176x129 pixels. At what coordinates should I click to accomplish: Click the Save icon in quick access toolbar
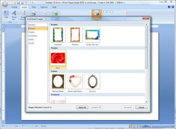click(x=18, y=3)
